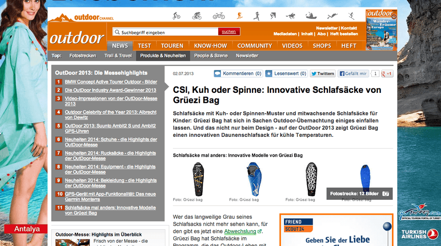
Task: Switch to the KNOW-HOW tab
Action: [210, 46]
